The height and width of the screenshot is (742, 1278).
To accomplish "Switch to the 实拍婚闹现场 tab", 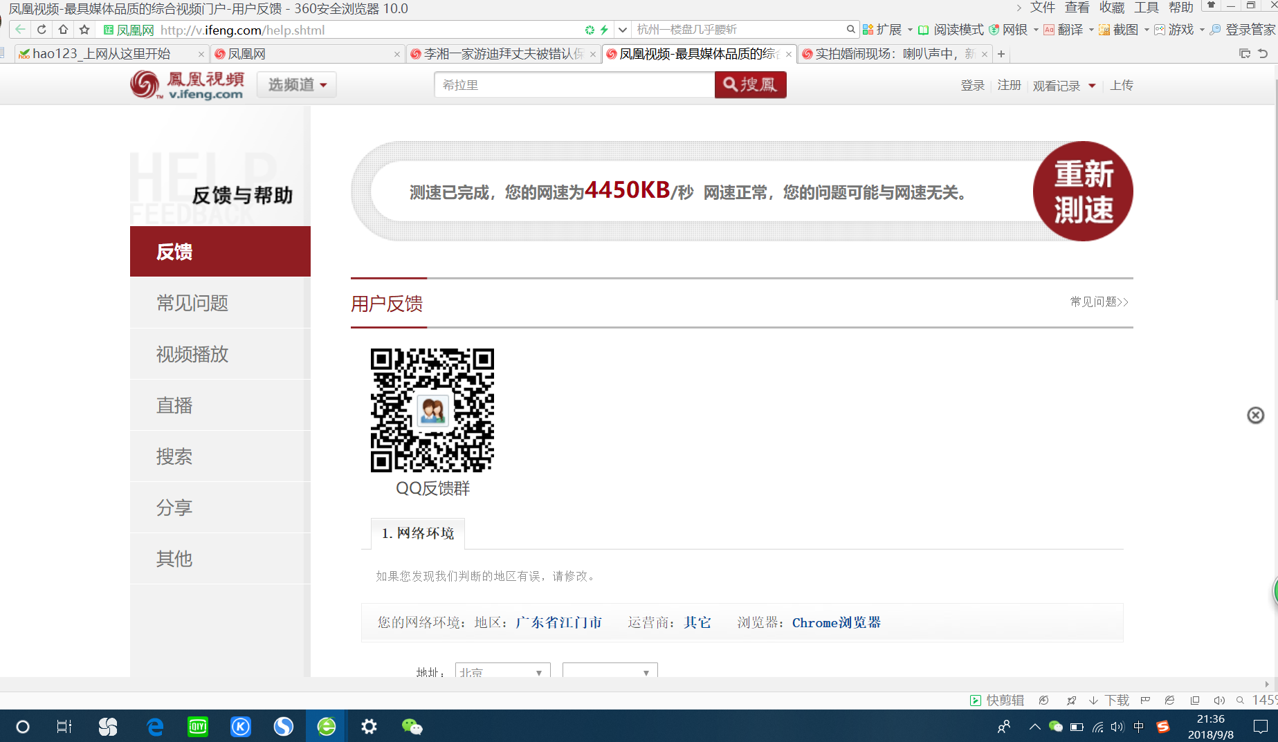I will (x=894, y=54).
